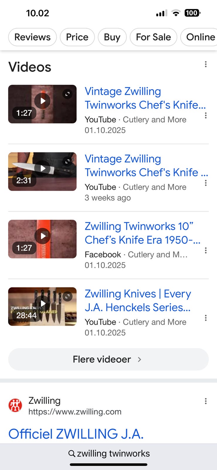Open the Videos section three-dot menu
The image size is (217, 470).
click(x=206, y=64)
